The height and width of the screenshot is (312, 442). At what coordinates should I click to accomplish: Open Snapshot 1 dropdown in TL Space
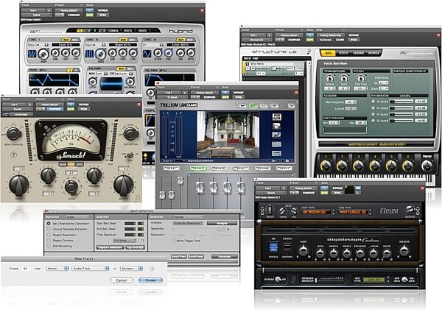click(173, 160)
